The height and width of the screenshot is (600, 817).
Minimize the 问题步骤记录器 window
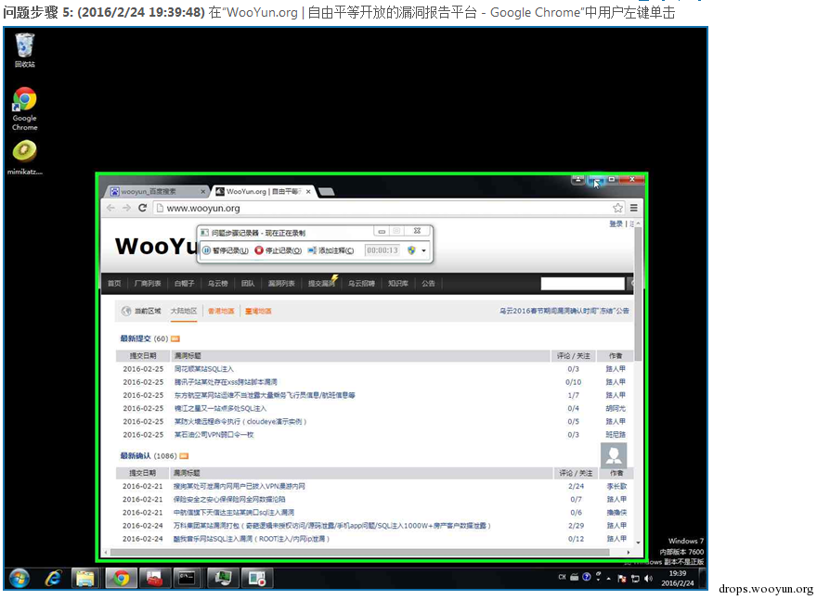(x=382, y=231)
